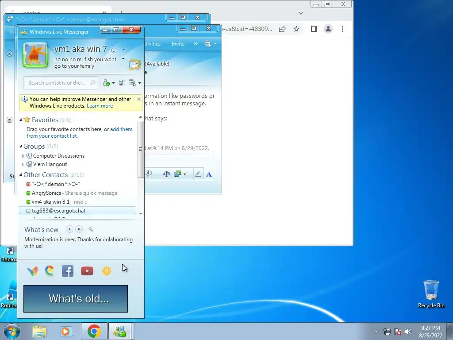Open the Chrome profile avatar
The height and width of the screenshot is (340, 453).
coord(328,29)
